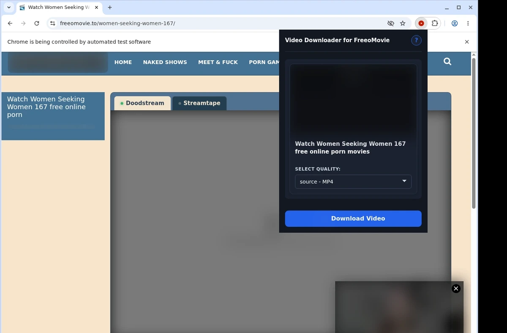Maximize the Chrome window
The width and height of the screenshot is (507, 333).
click(x=459, y=8)
